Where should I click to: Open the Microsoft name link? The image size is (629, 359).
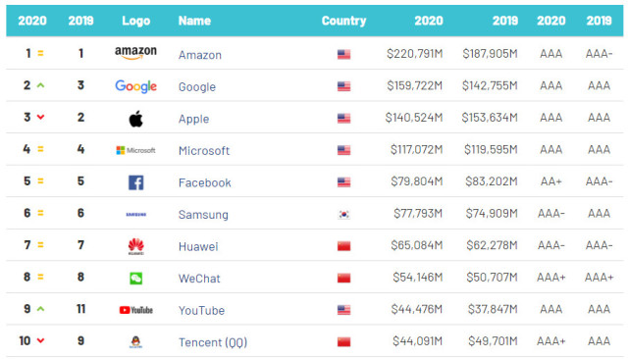point(204,150)
